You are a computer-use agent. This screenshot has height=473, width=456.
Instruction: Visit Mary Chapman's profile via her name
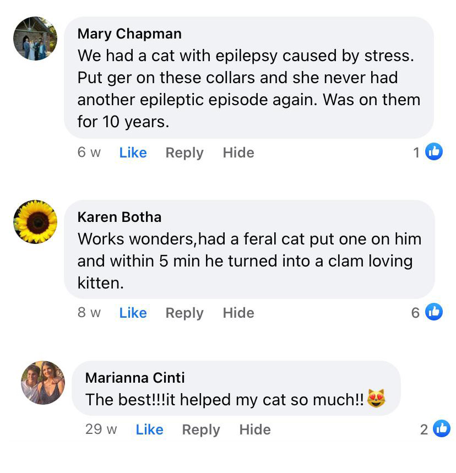129,34
